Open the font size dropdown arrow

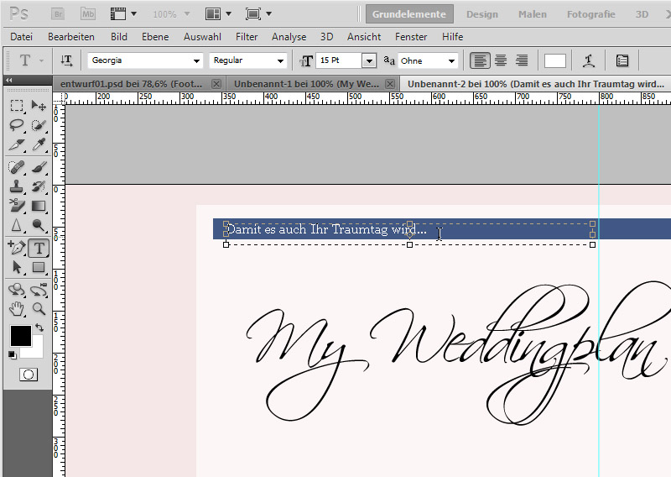pyautogui.click(x=368, y=60)
